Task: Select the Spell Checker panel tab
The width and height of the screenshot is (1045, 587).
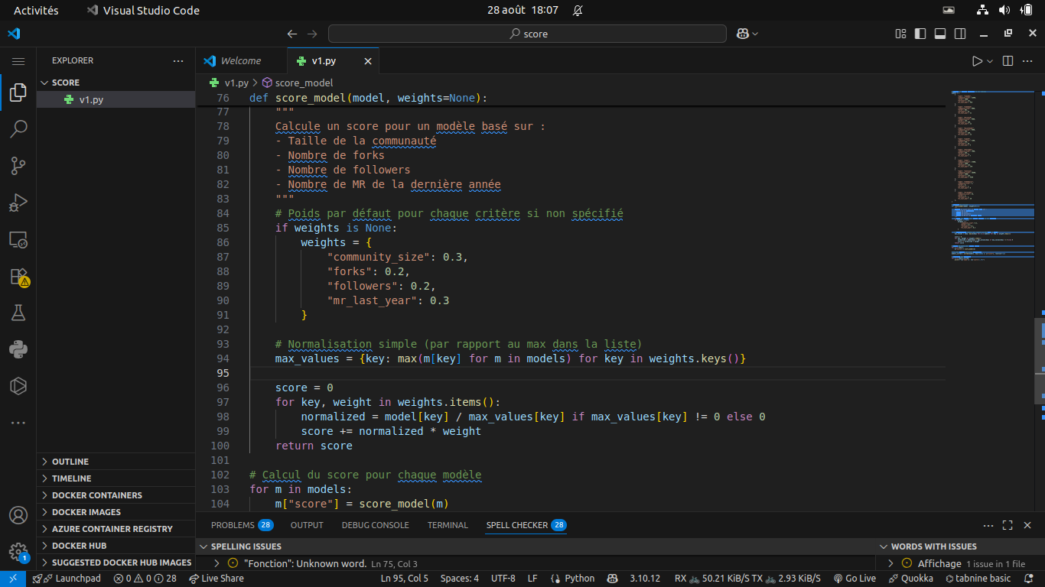Action: pos(526,525)
